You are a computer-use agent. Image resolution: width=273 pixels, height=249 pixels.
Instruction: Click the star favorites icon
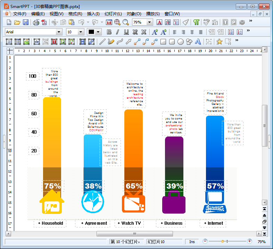(x=220, y=42)
